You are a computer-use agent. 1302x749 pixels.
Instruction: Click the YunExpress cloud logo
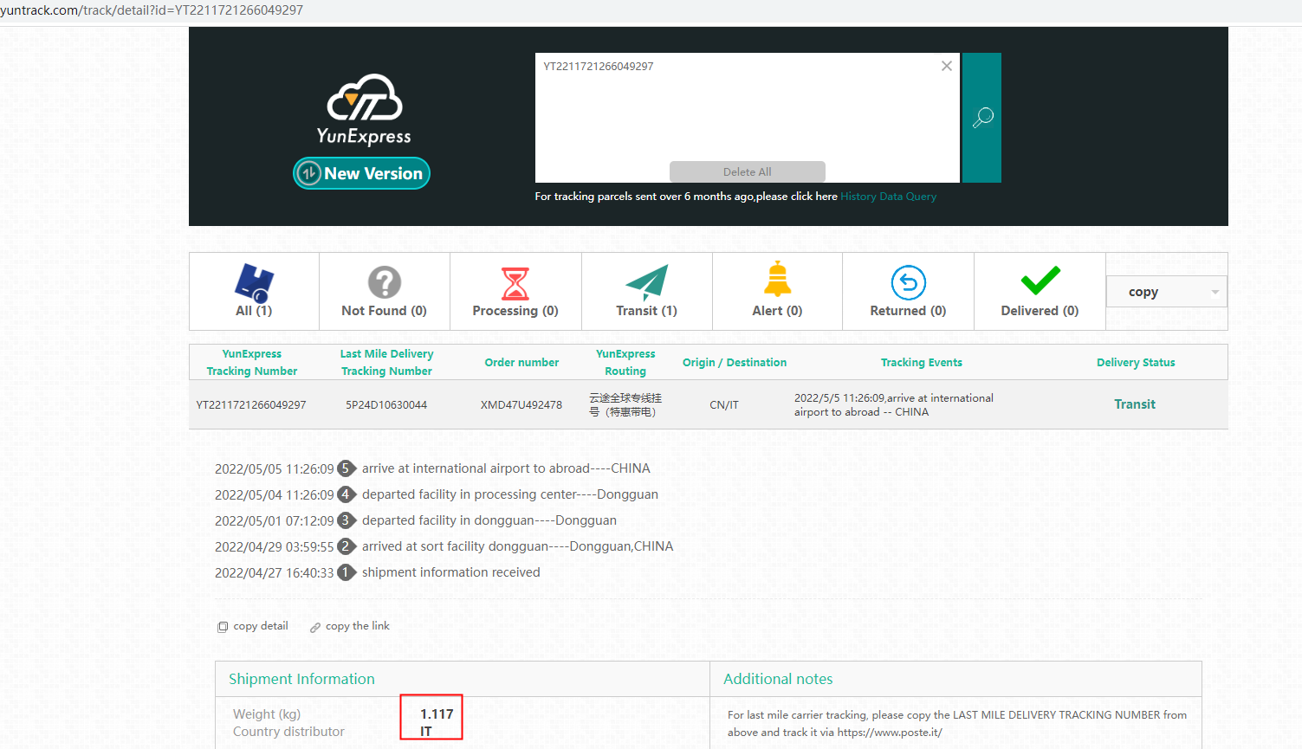364,98
